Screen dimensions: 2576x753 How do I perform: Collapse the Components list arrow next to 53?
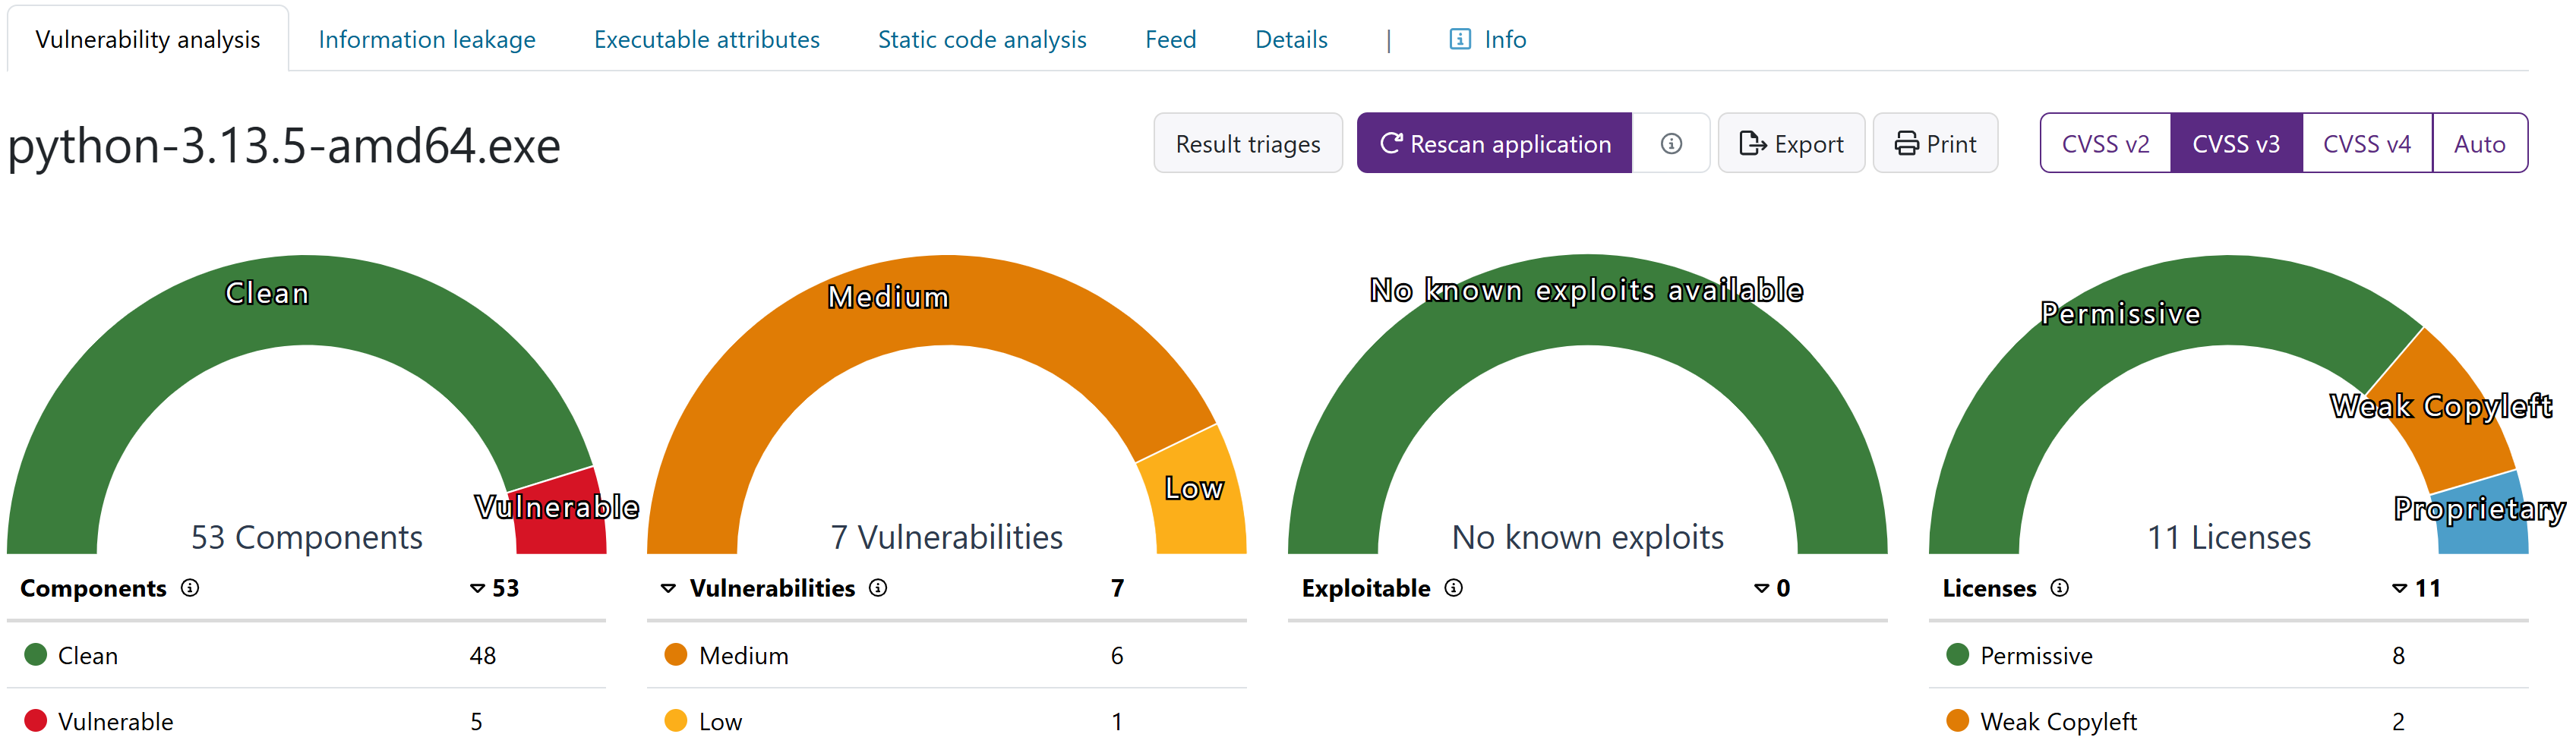tap(478, 589)
